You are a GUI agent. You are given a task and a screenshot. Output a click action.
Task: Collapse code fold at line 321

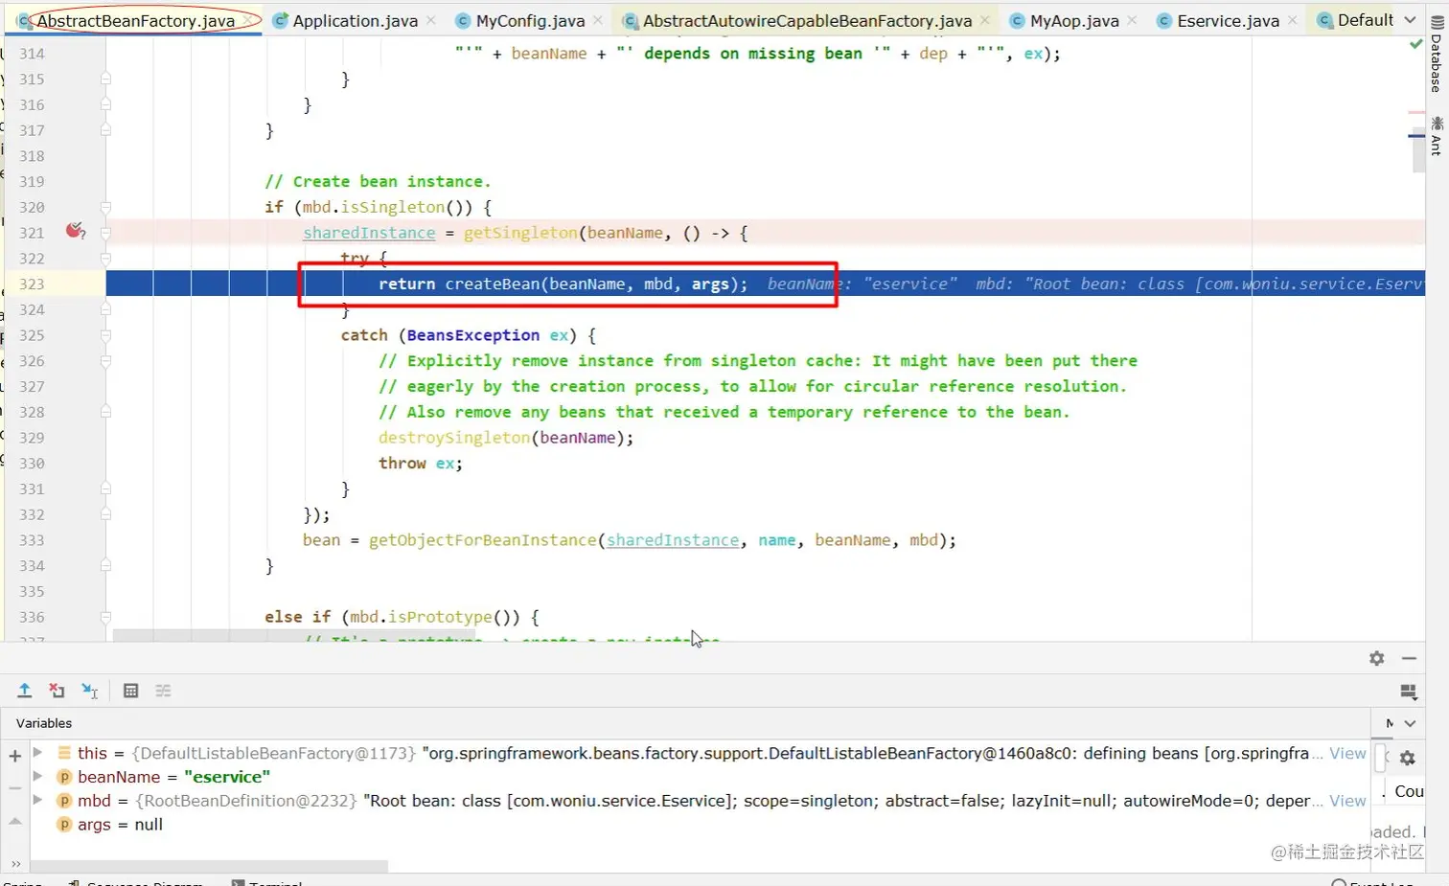coord(105,233)
